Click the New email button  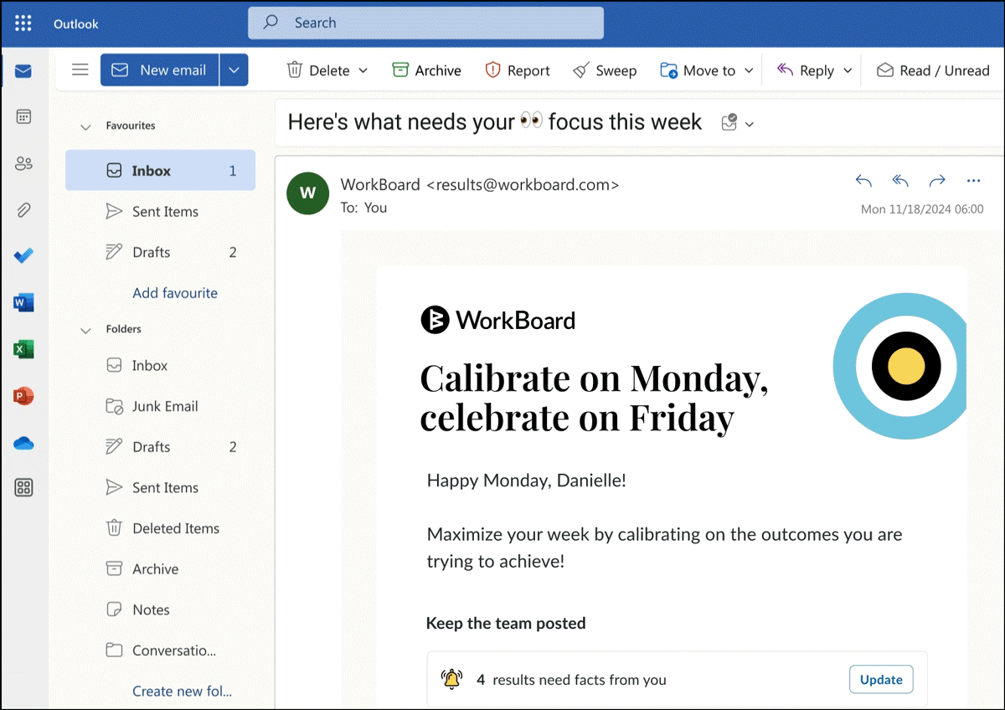(x=160, y=70)
